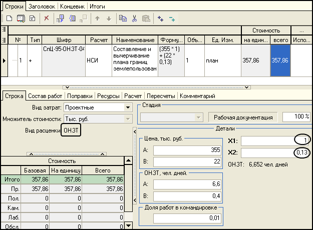Click the dark blue plus-plus expand icon
Image resolution: width=313 pixels, height=230 pixels.
click(160, 18)
